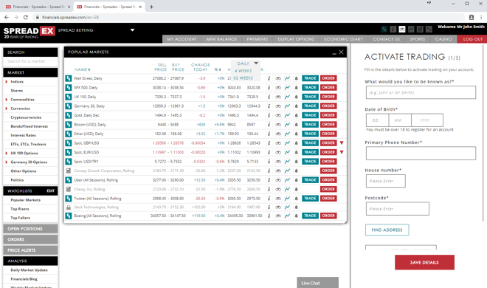Click Log Out button
Screen dimensions: 487x288
pyautogui.click(x=473, y=39)
